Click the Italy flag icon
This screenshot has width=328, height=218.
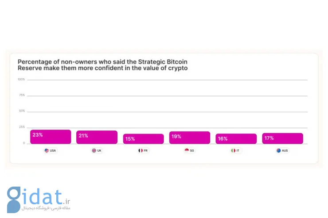point(233,150)
